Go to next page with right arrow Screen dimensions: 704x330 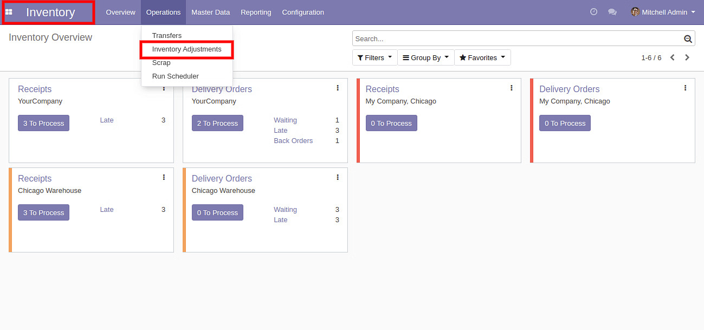pos(687,57)
